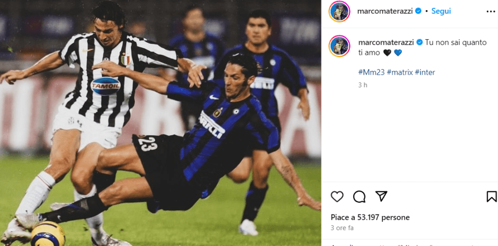This screenshot has height=246, width=498.
Task: Share the post via paper plane icon
Action: tap(381, 196)
